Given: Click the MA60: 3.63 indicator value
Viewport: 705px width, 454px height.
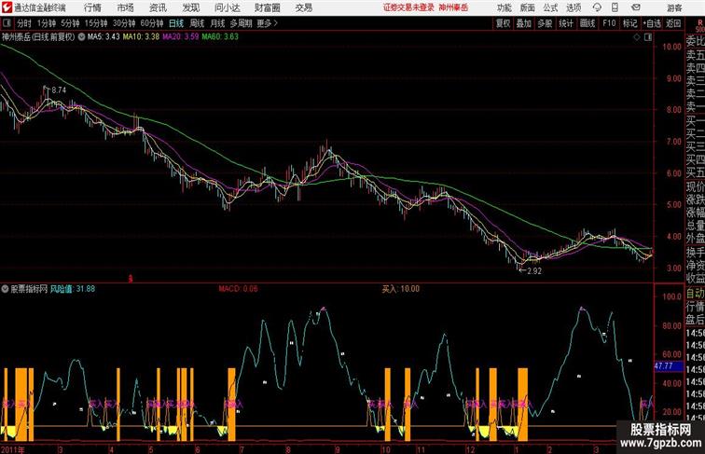Looking at the screenshot, I should [x=220, y=37].
